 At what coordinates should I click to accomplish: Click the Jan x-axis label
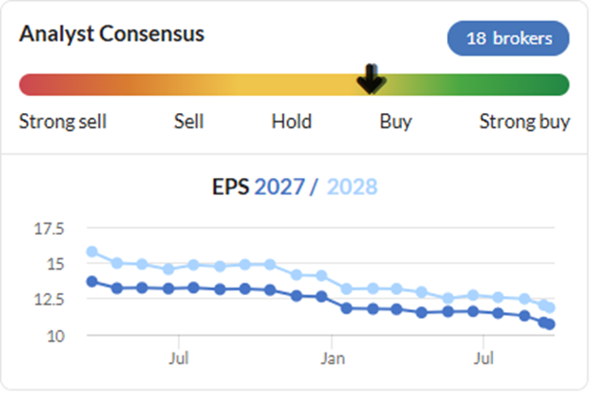click(x=332, y=358)
